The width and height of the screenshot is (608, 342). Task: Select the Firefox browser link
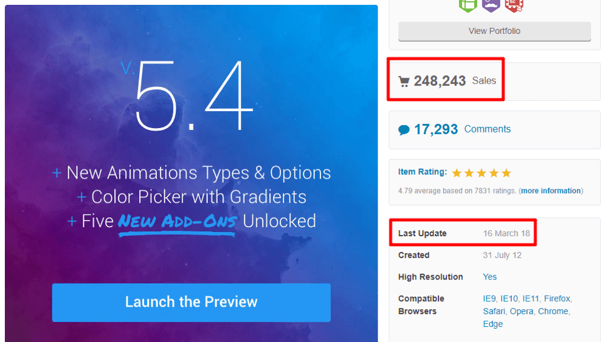pos(557,298)
